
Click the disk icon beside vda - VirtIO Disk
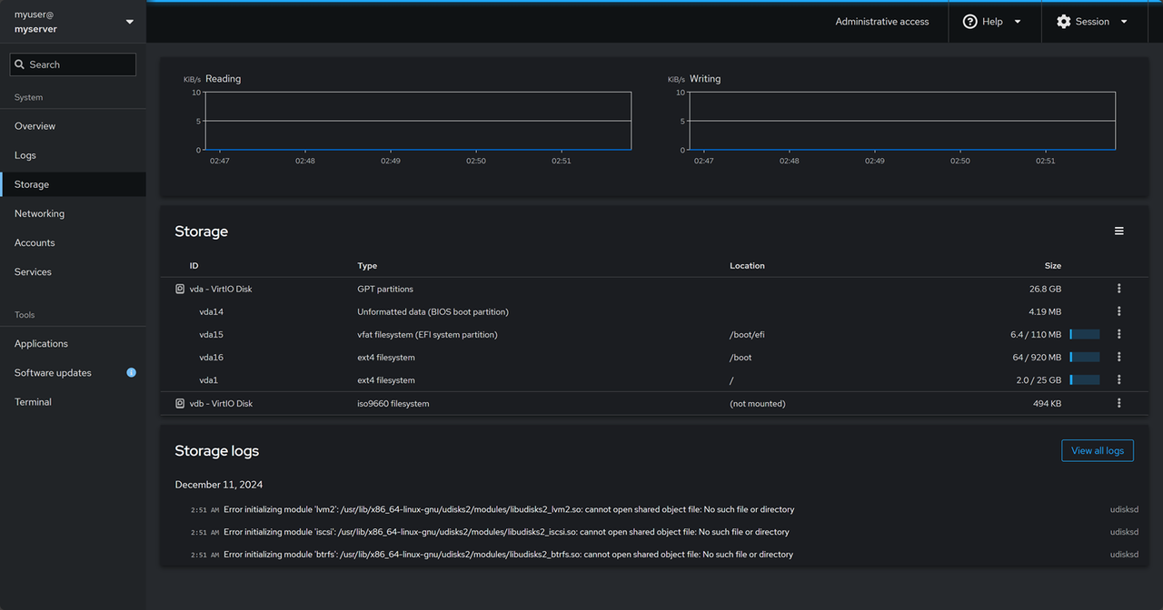[180, 289]
